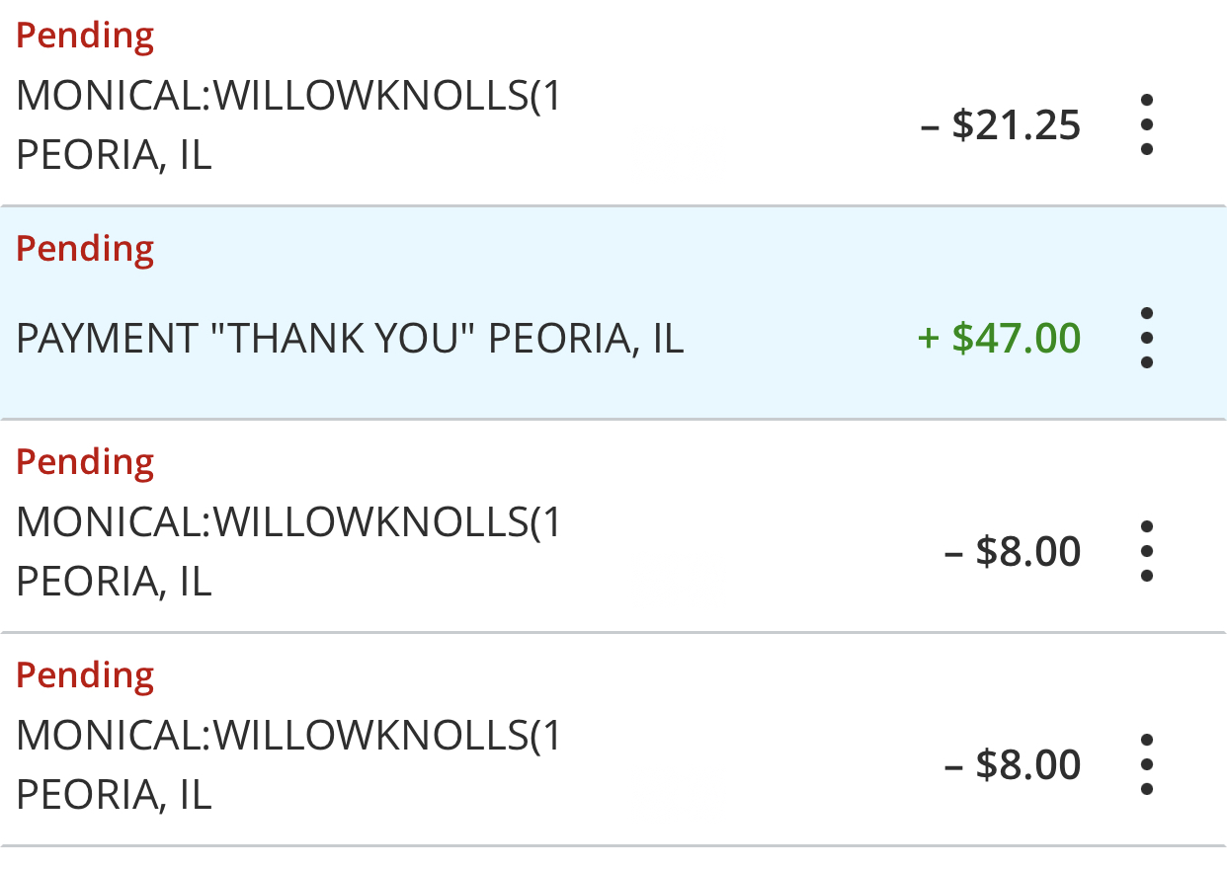Screen dimensions: 1227x870
Task: Open the three-dot menu for the $47.00 payment
Action: pyautogui.click(x=1146, y=338)
